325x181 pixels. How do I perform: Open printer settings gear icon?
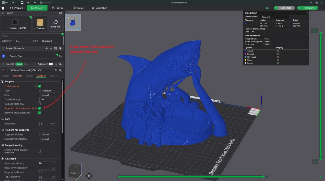pyautogui.click(x=60, y=13)
